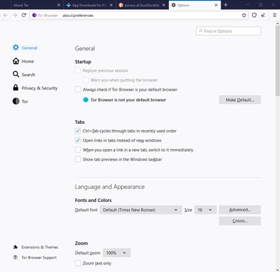This screenshot has height=272, width=280.
Task: Open the hamburger application menu
Action: point(275,15)
